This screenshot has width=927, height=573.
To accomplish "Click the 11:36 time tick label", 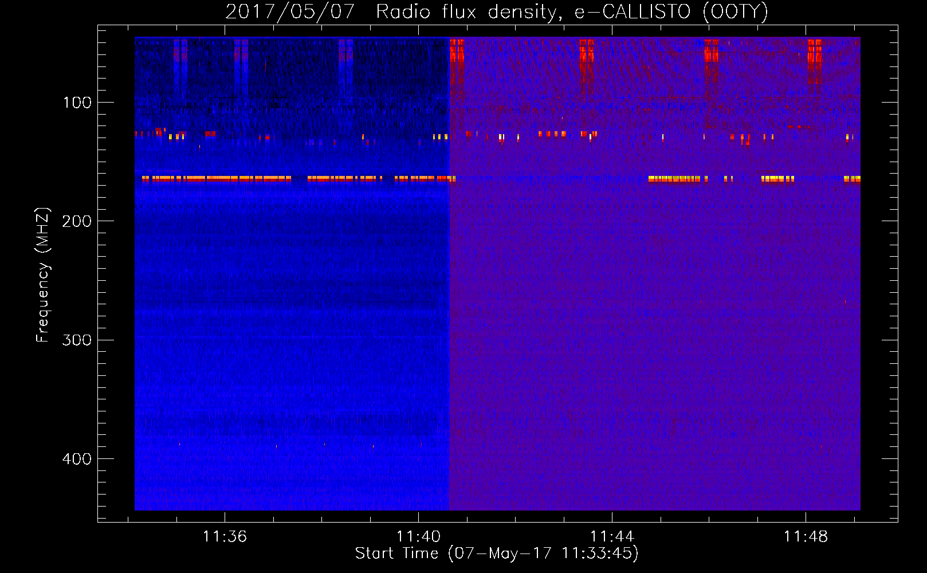I will point(225,536).
